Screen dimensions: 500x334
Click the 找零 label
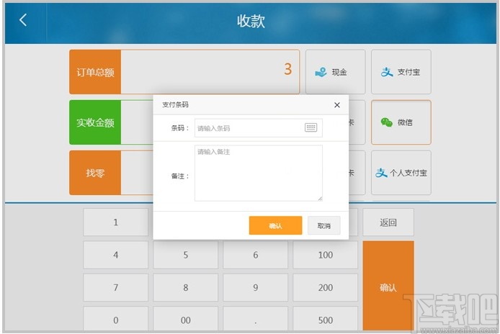pos(95,173)
